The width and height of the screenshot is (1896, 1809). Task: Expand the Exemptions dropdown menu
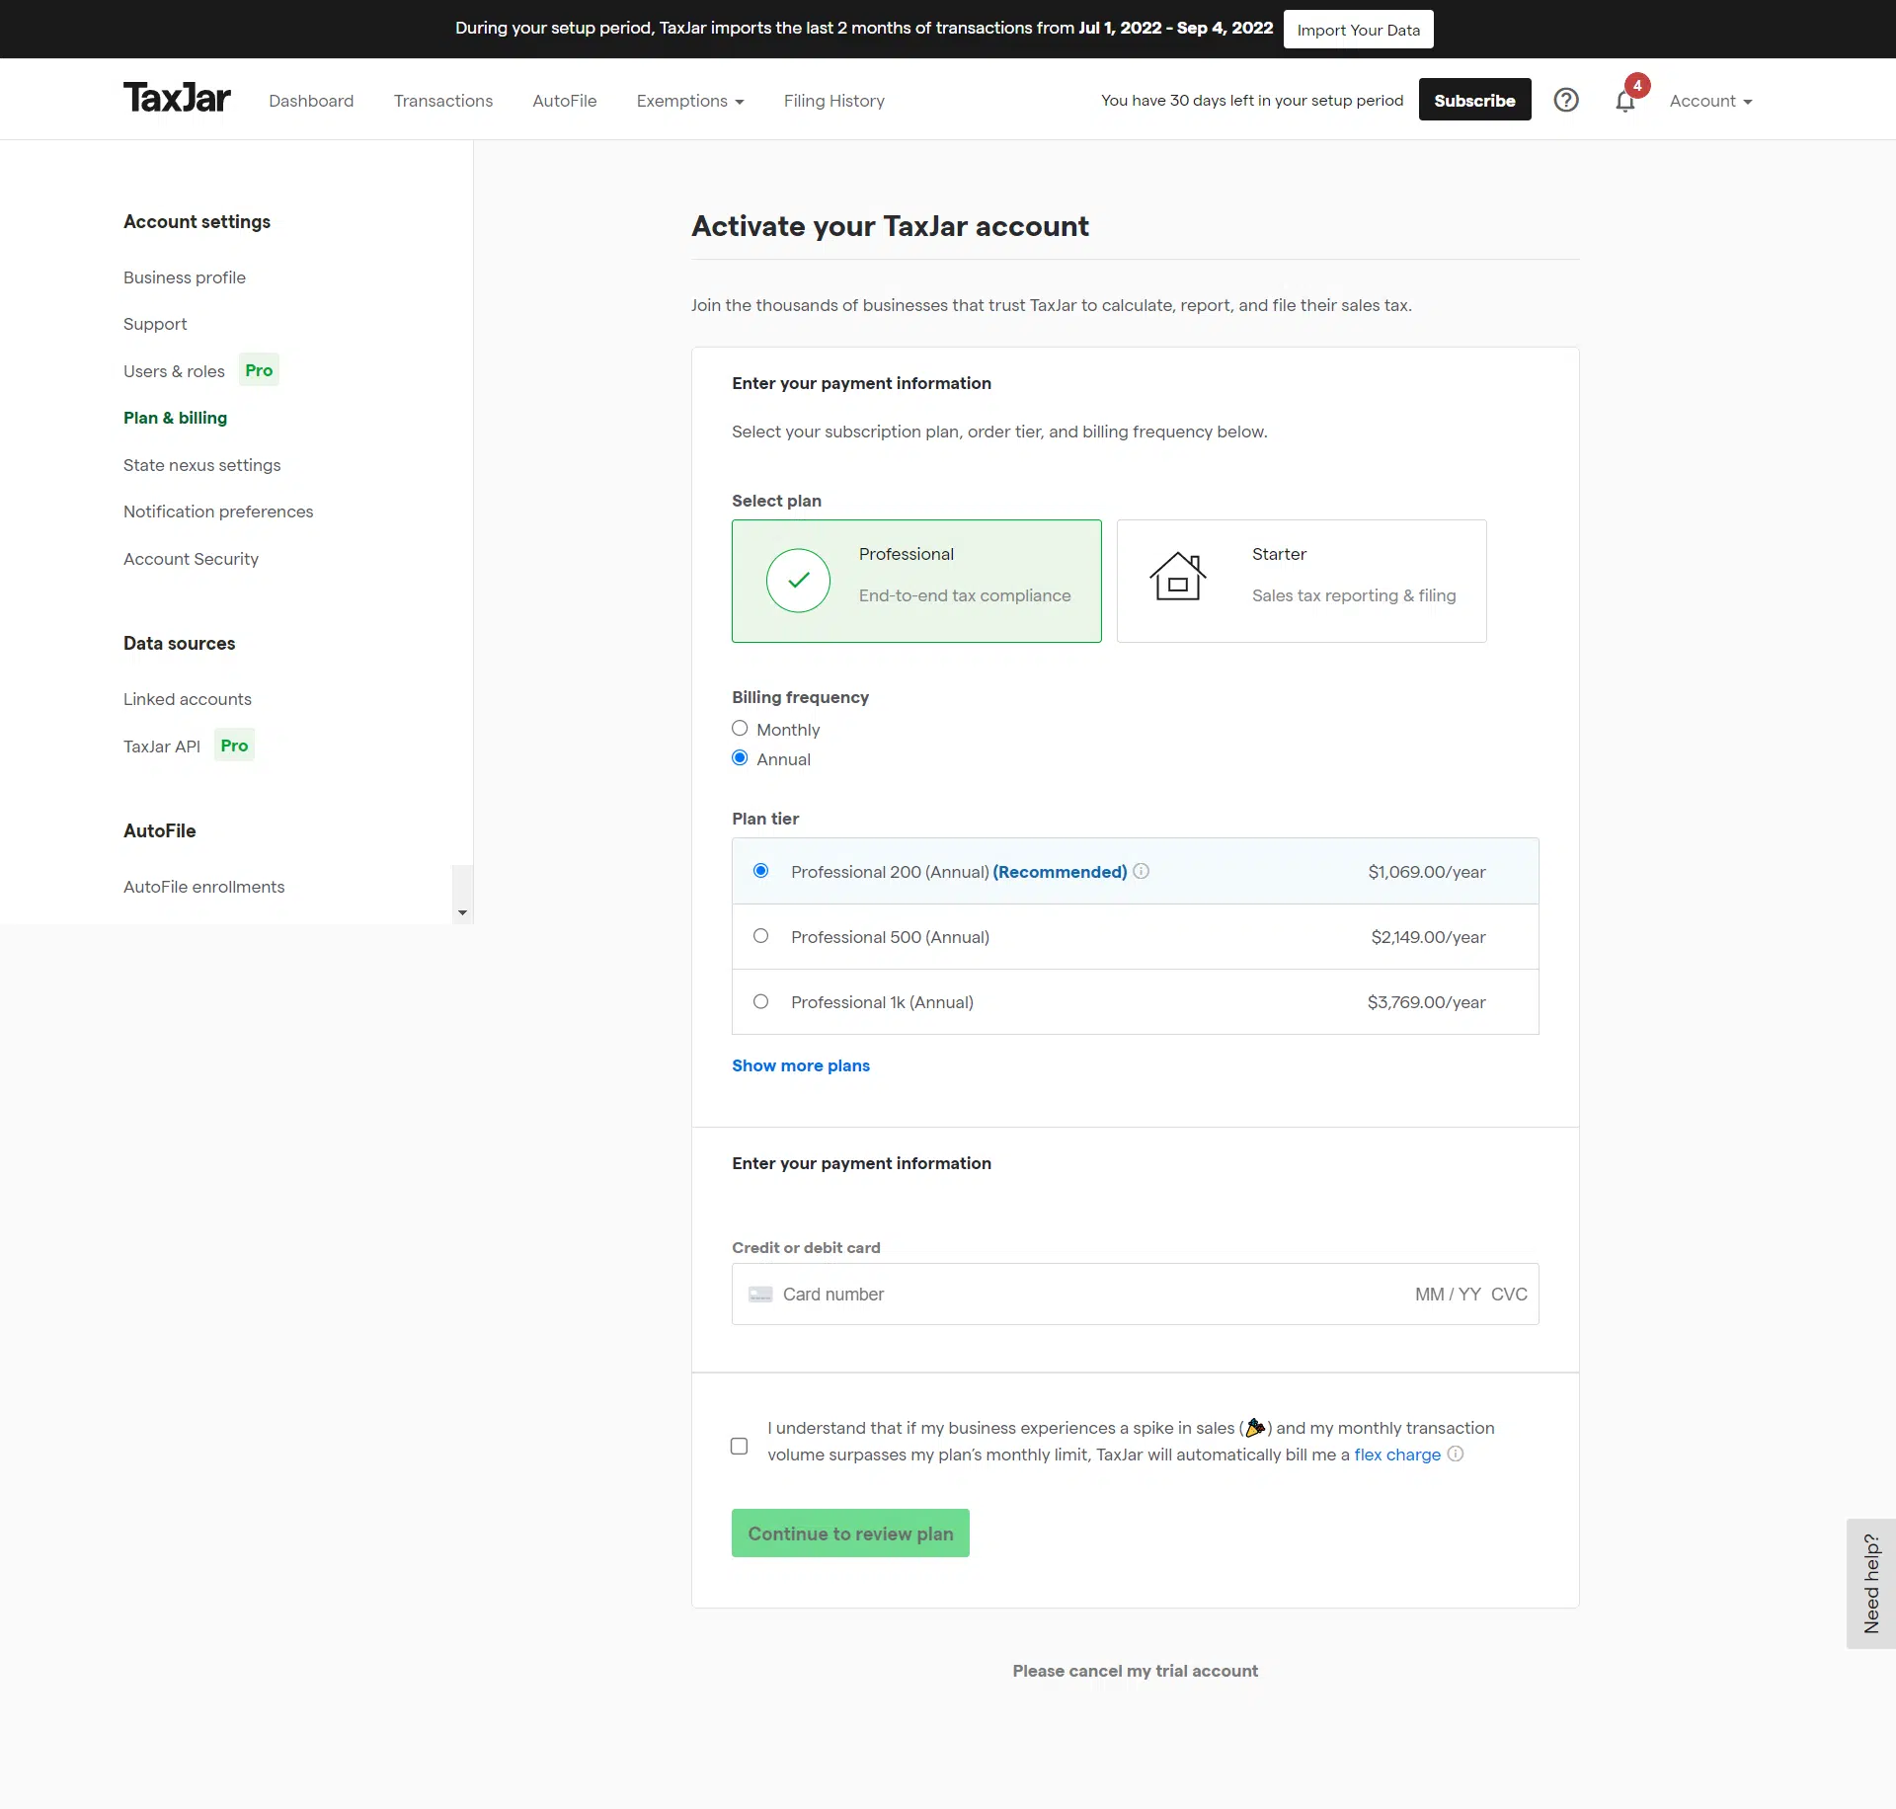click(690, 101)
